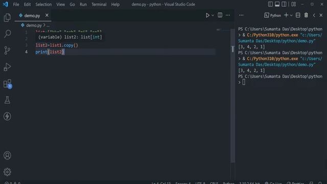Open the Terminal menu
The image size is (327, 184).
point(99,5)
